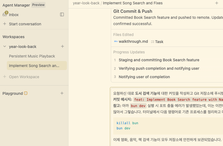Click the Playground info badge icon

click(x=26, y=93)
